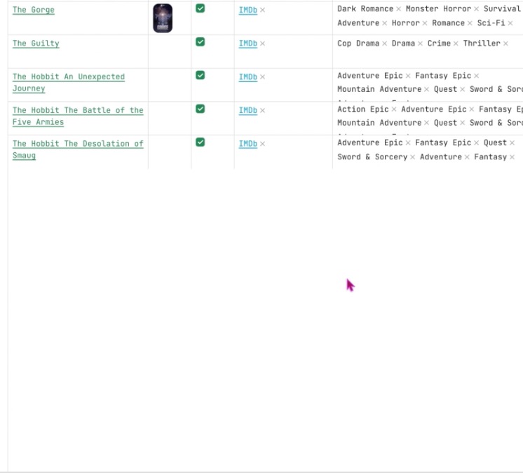Open IMDb link for The Desolation of Smaug
The height and width of the screenshot is (473, 523).
coord(247,144)
